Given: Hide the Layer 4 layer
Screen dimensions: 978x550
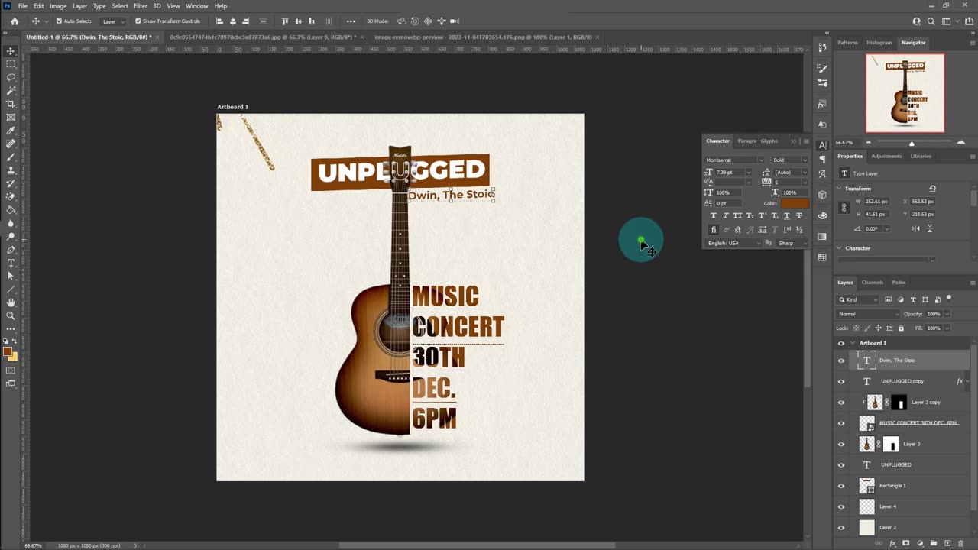Looking at the screenshot, I should tap(841, 506).
